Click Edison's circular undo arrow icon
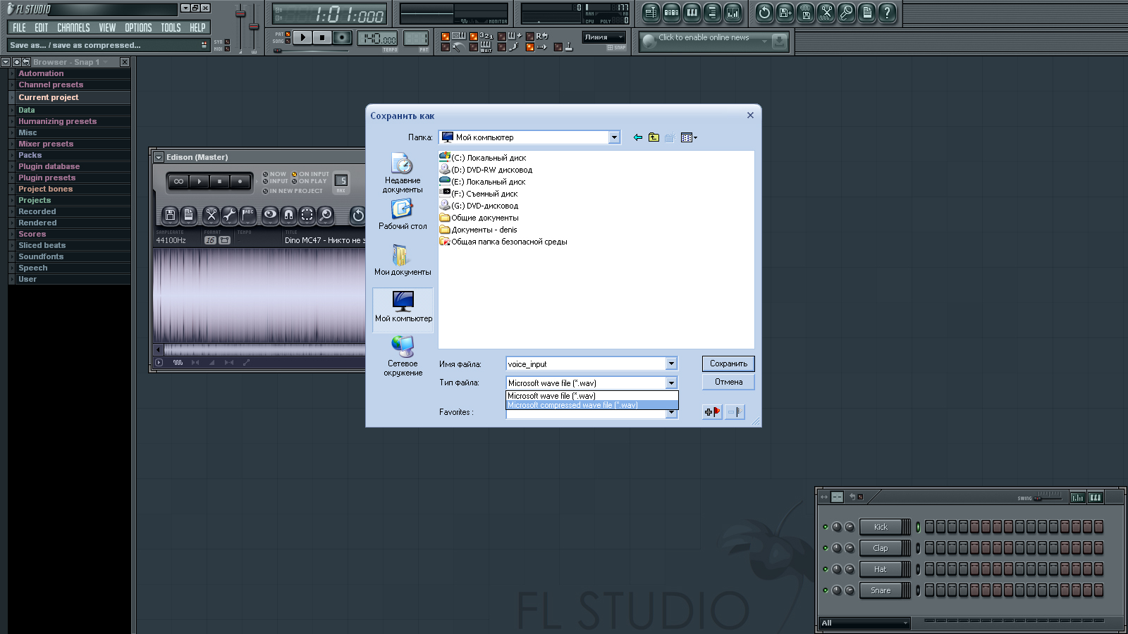Image resolution: width=1128 pixels, height=634 pixels. pos(357,215)
